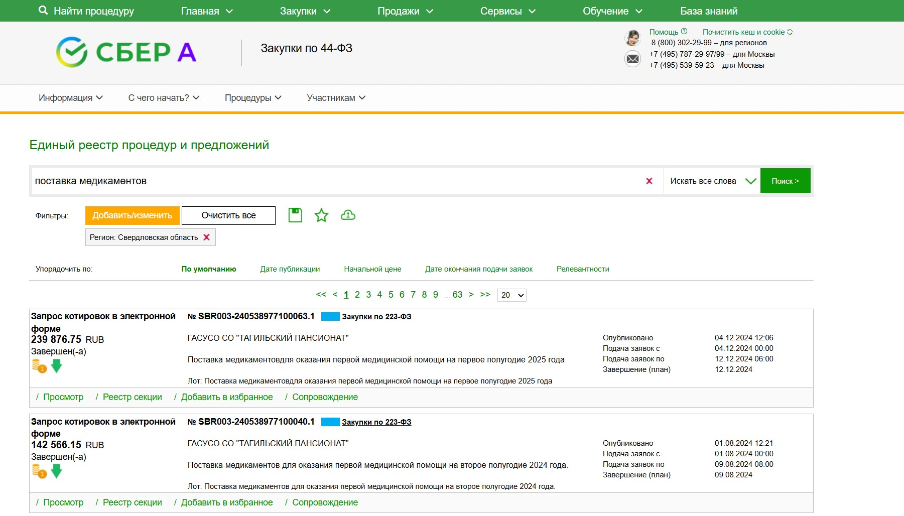Open the Закупки top menu

pos(305,11)
